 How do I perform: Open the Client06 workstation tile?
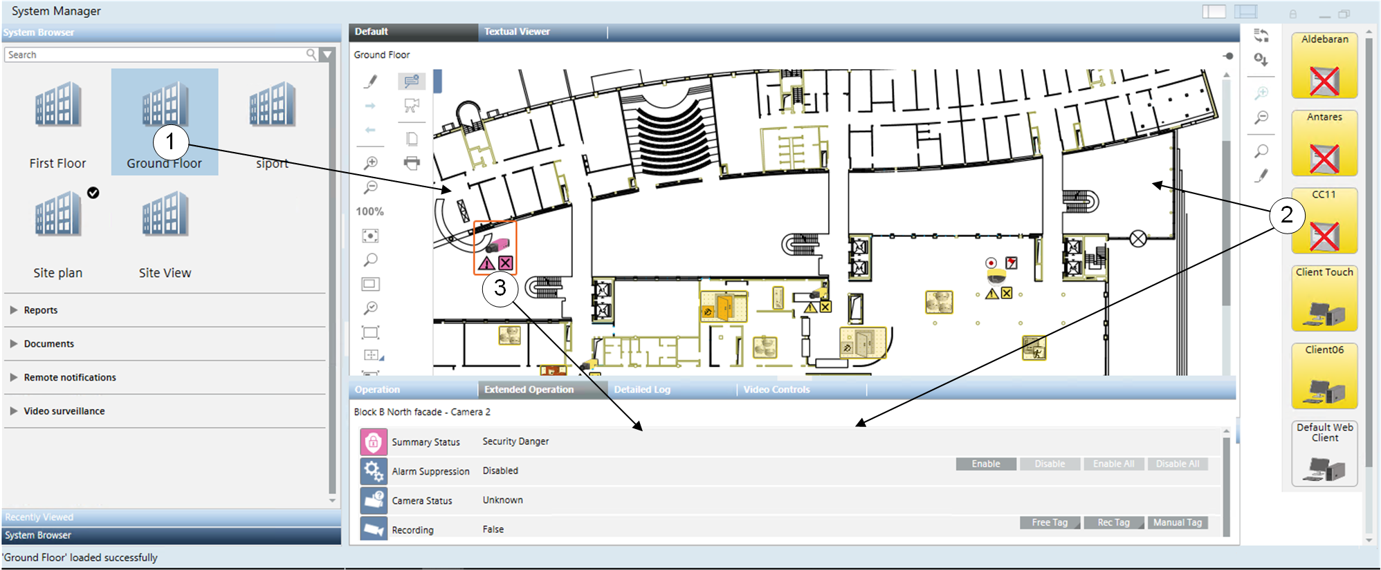coord(1324,377)
